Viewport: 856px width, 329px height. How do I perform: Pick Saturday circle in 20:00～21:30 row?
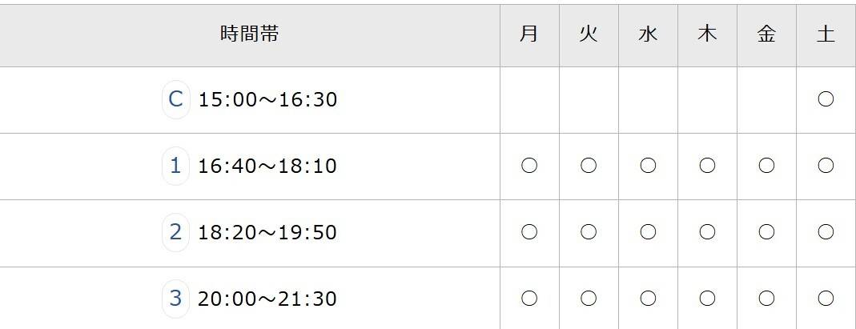(826, 299)
